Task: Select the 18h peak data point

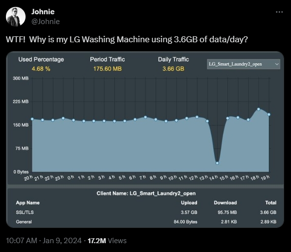Action: (259, 109)
